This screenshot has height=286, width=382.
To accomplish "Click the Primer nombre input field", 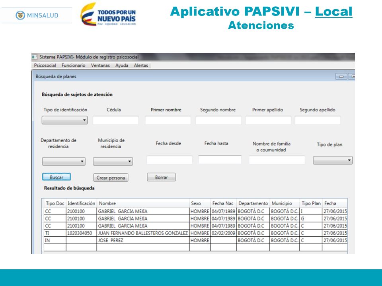I will tap(168, 120).
